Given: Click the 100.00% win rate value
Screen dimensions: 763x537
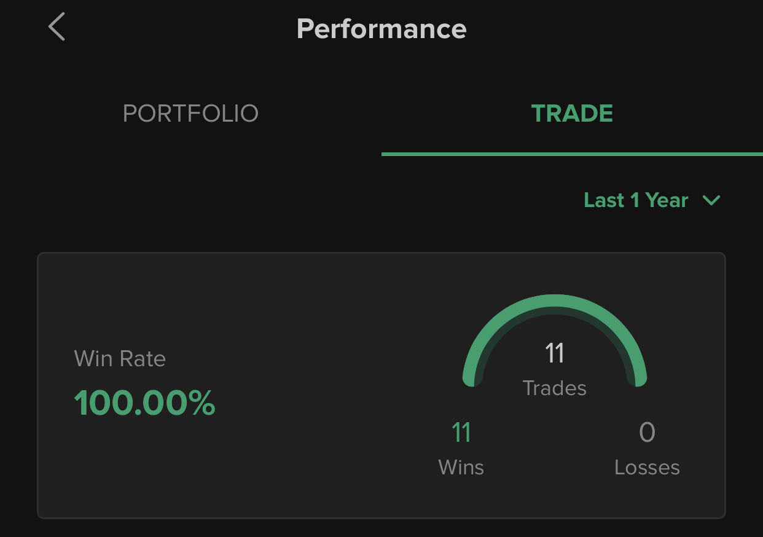Looking at the screenshot, I should pyautogui.click(x=144, y=403).
